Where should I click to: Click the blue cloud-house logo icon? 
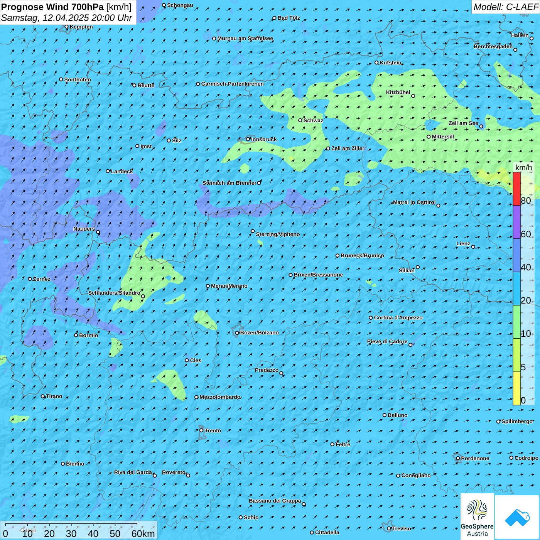tap(517, 517)
